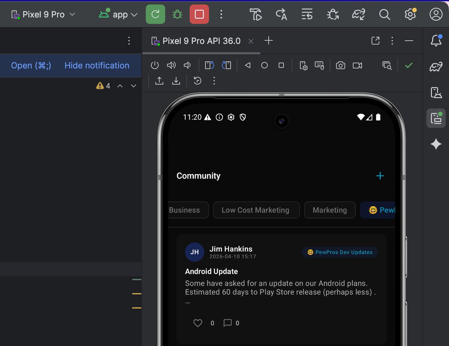
Task: Open Device Manager from right sidebar
Action: point(436,92)
